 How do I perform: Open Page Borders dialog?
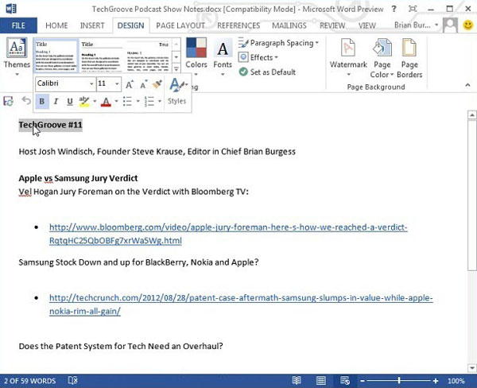click(409, 58)
